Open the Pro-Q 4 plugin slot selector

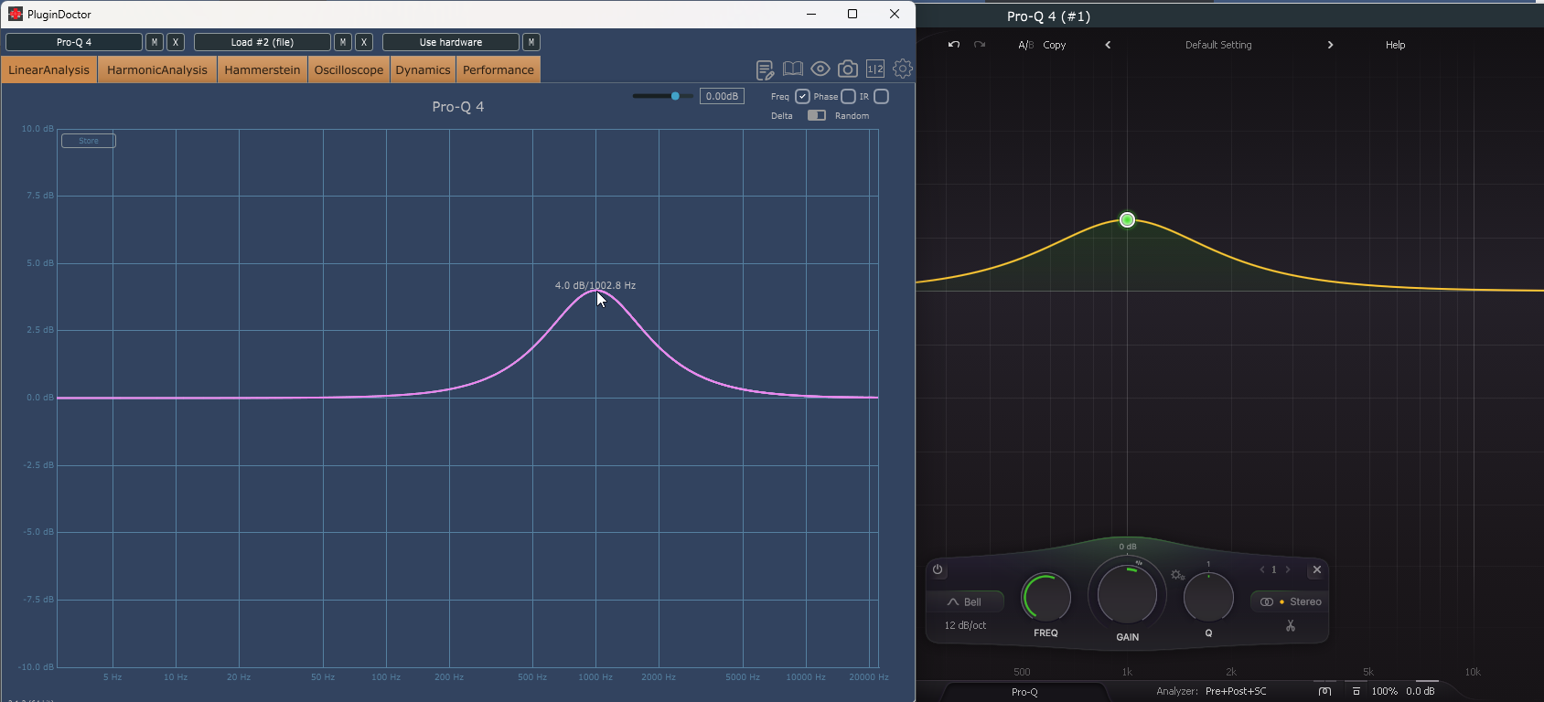click(x=74, y=42)
